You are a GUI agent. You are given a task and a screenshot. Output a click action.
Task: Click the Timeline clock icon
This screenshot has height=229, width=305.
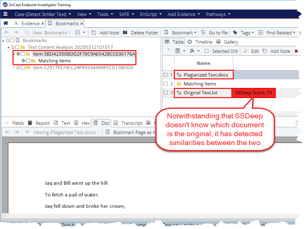click(x=190, y=42)
